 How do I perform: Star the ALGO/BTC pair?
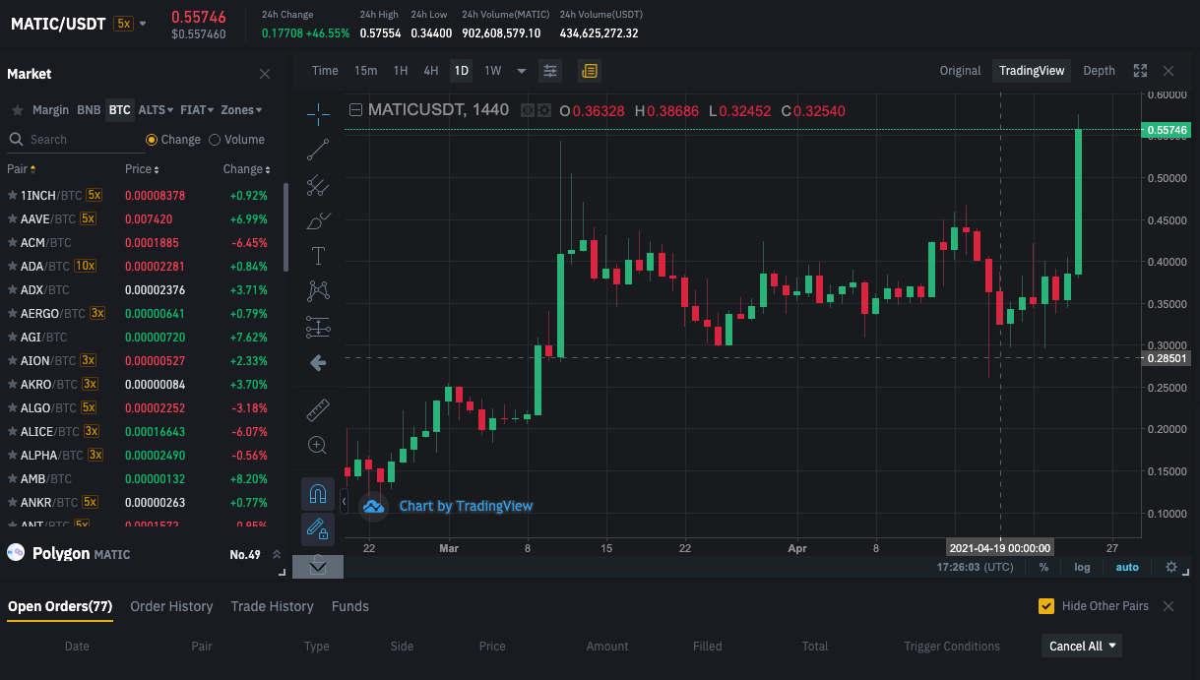(x=12, y=407)
